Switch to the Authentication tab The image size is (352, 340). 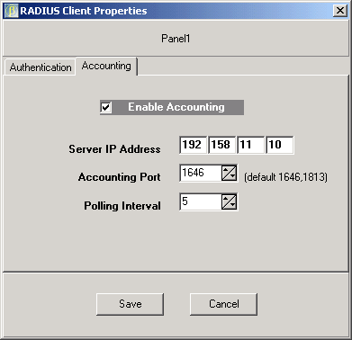point(41,67)
